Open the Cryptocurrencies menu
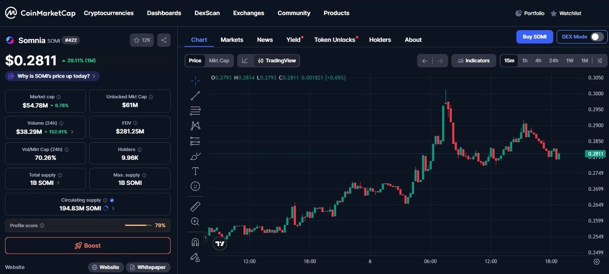The height and width of the screenshot is (274, 609). pos(109,13)
